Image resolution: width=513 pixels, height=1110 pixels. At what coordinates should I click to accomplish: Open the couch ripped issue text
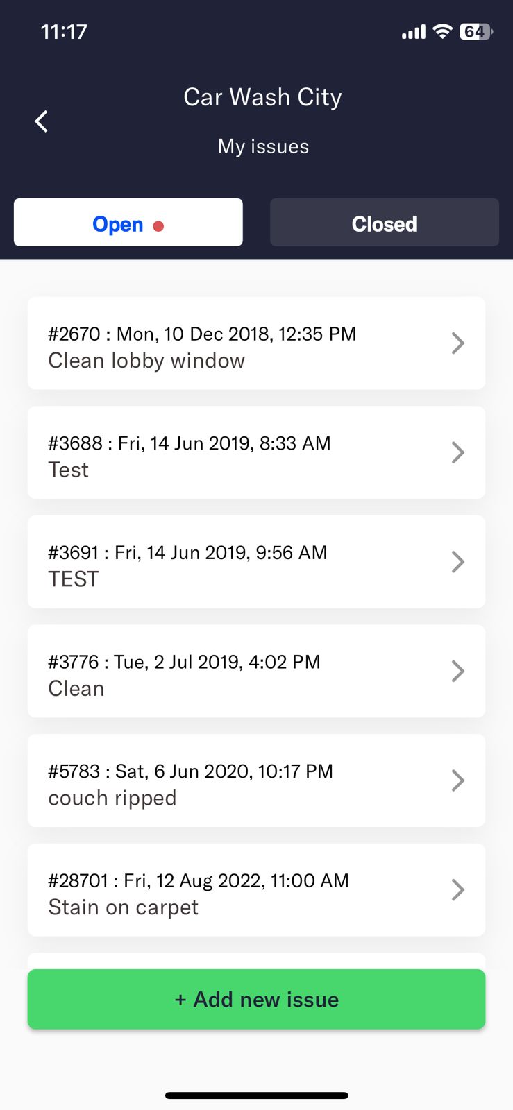(x=112, y=799)
